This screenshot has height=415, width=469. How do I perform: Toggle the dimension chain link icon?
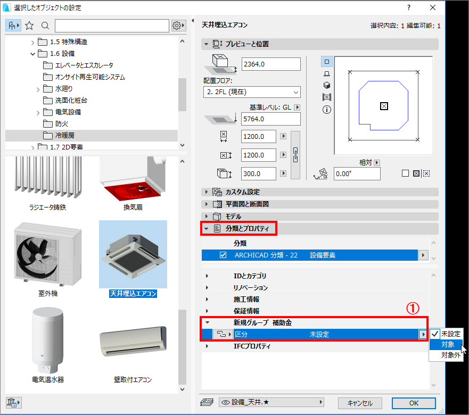pyautogui.click(x=295, y=155)
